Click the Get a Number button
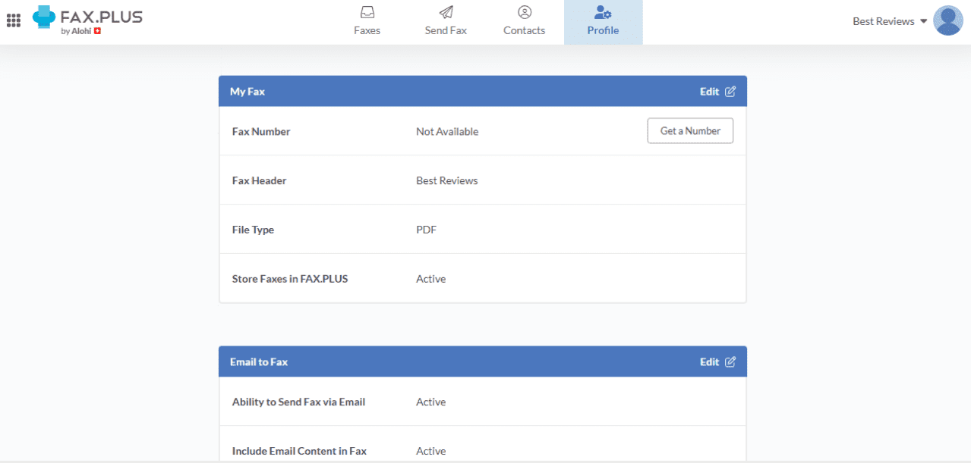Viewport: 971px width, 463px height. pyautogui.click(x=689, y=130)
